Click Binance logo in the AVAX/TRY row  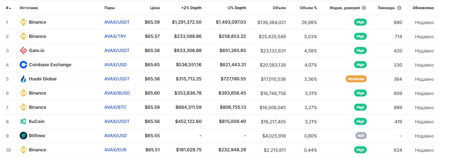(23, 36)
